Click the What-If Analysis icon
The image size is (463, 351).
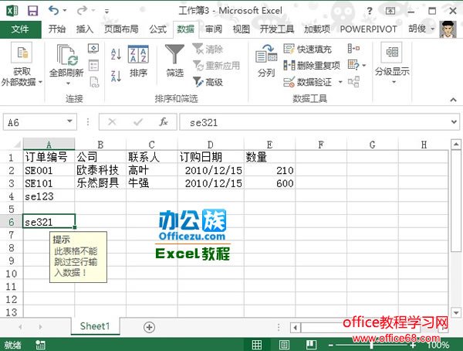click(353, 65)
